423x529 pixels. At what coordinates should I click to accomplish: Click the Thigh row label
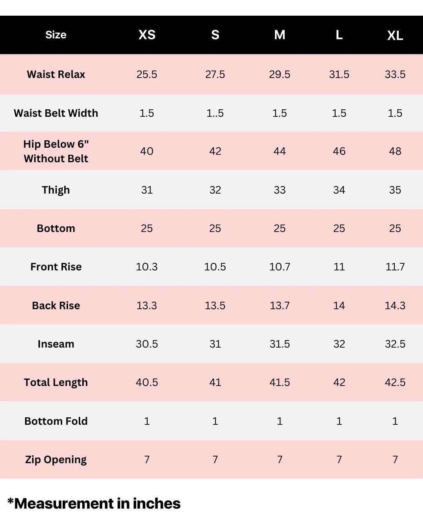[x=56, y=190]
